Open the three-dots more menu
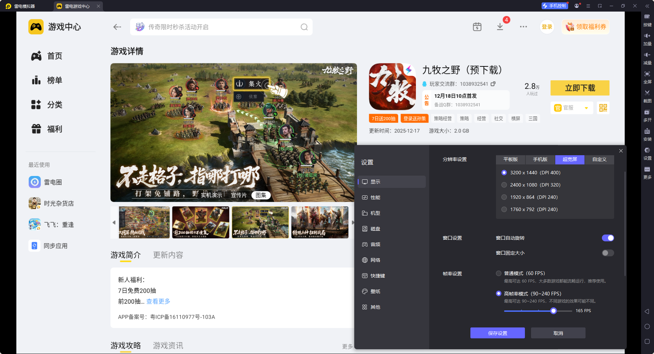 click(x=523, y=27)
